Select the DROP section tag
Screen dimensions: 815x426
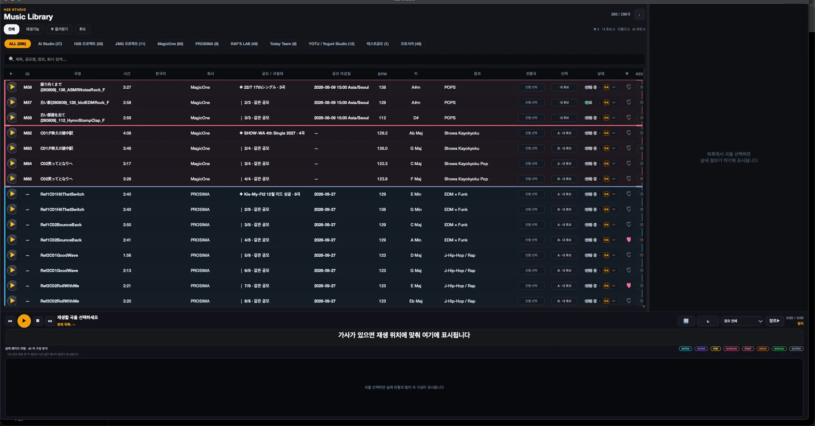coord(763,349)
